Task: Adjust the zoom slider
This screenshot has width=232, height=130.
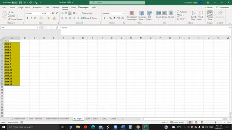Action: (215, 122)
